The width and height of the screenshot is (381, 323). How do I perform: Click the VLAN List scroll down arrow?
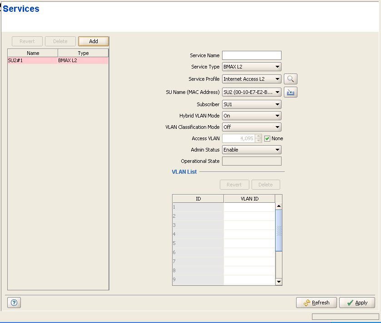[279, 282]
